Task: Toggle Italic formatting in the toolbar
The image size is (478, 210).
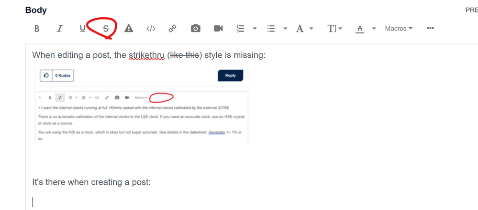Action: pos(60,29)
